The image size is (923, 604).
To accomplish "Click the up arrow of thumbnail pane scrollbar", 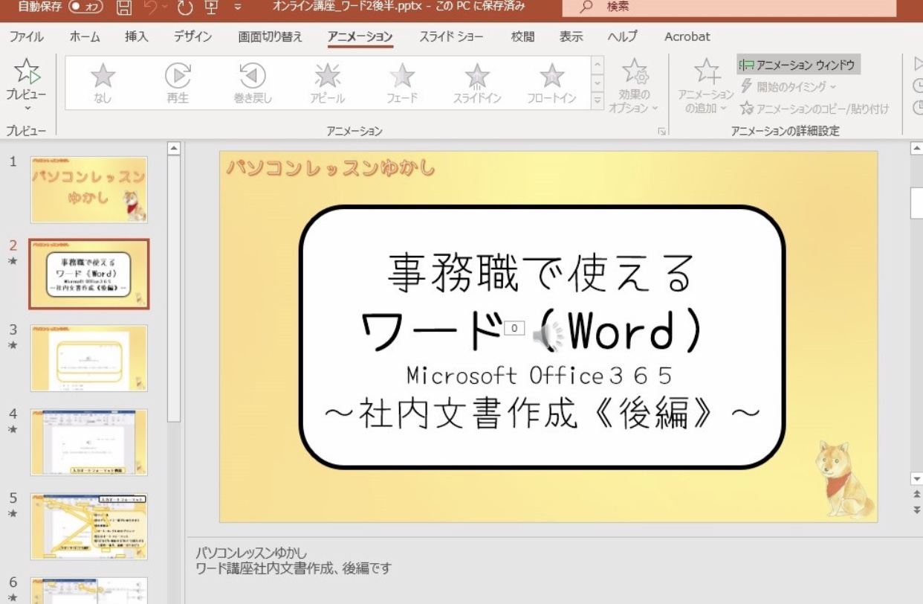I will click(x=174, y=148).
